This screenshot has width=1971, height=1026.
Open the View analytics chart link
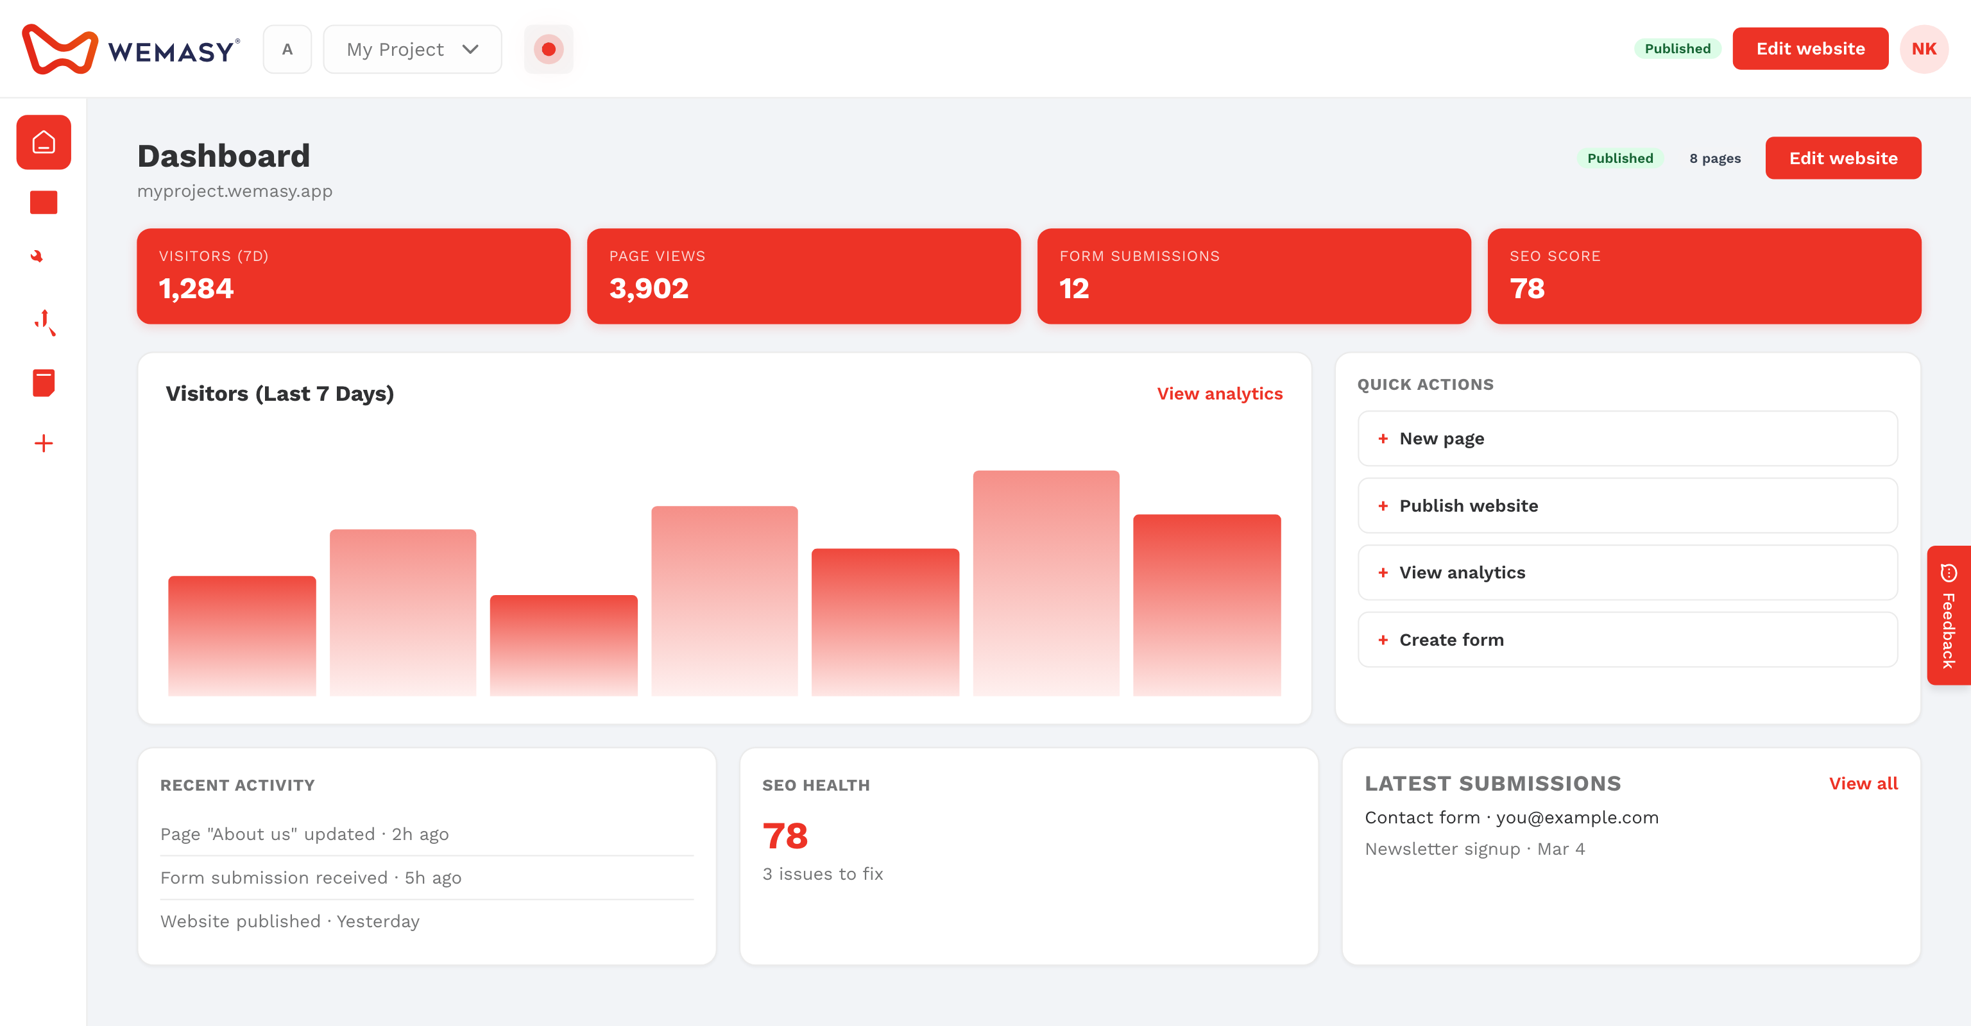(1220, 394)
